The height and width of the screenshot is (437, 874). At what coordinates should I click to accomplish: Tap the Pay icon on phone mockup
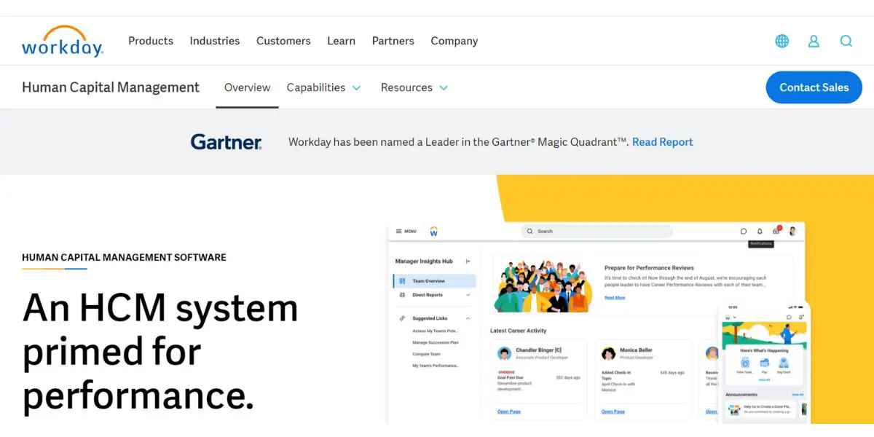(x=764, y=363)
